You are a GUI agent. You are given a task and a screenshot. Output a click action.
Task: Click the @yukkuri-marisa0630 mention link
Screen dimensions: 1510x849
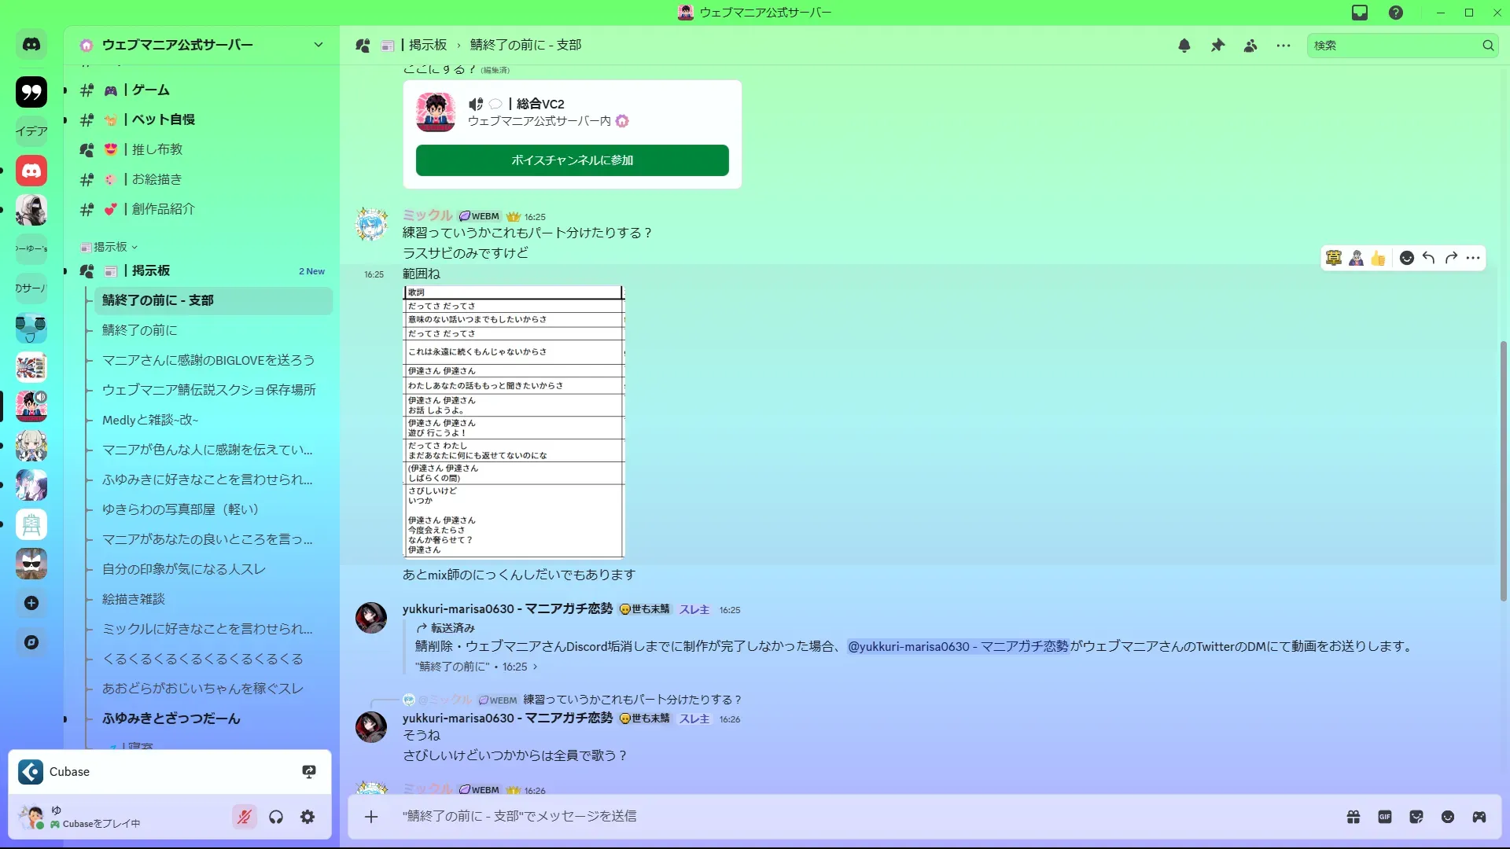click(958, 646)
